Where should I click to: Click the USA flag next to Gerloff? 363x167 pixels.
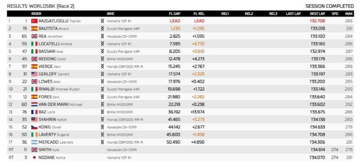(34, 74)
